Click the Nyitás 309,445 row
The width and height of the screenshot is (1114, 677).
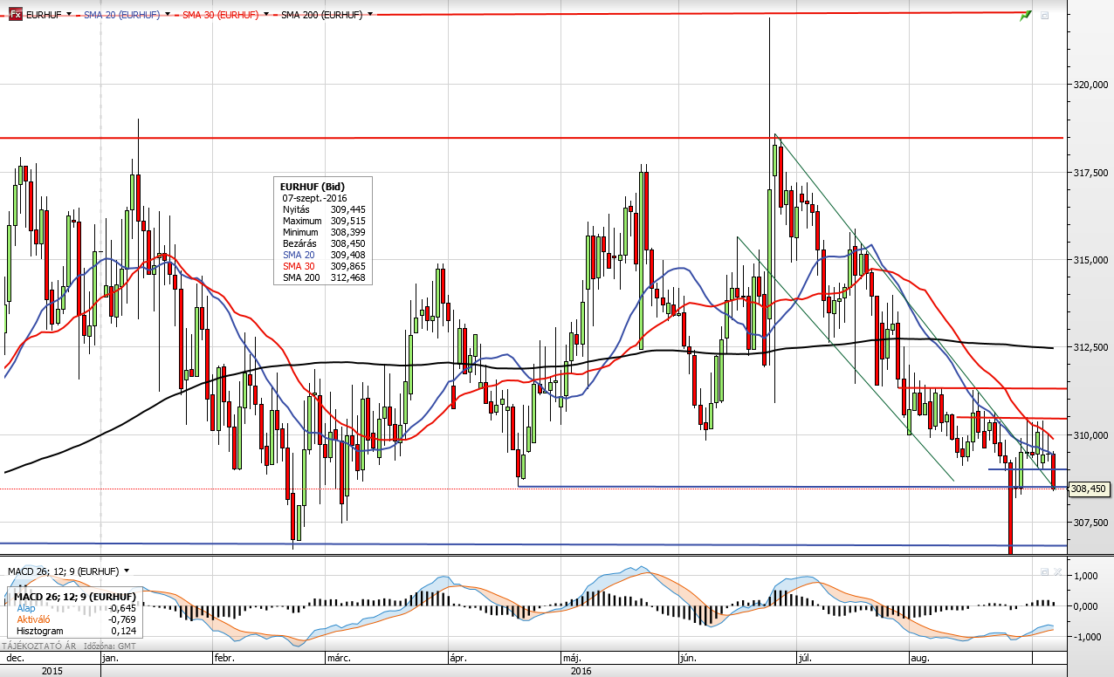323,209
